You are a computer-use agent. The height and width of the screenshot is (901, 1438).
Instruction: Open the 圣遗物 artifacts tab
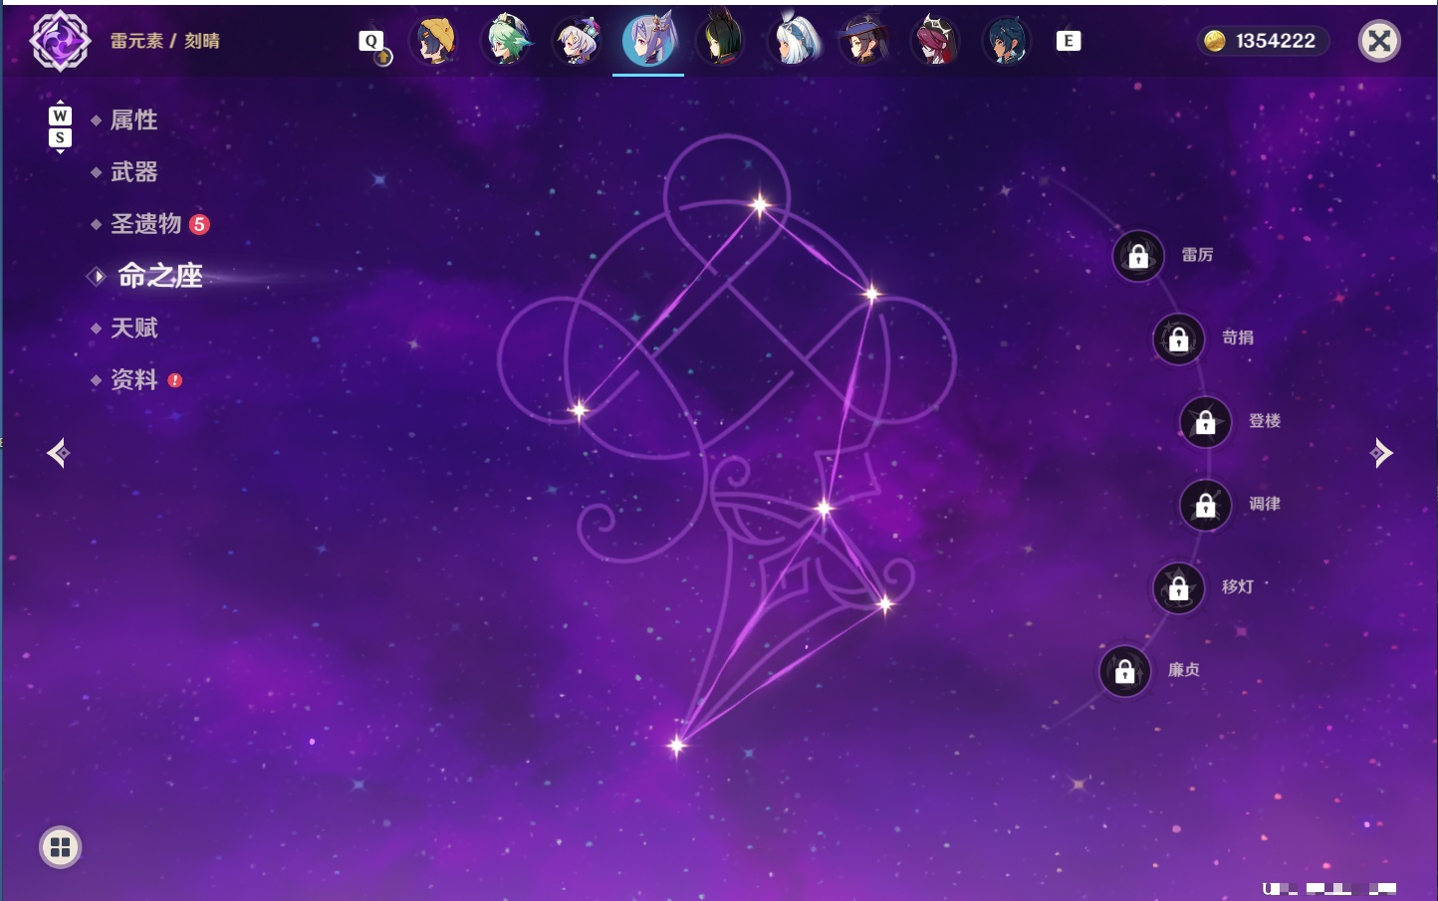click(145, 224)
